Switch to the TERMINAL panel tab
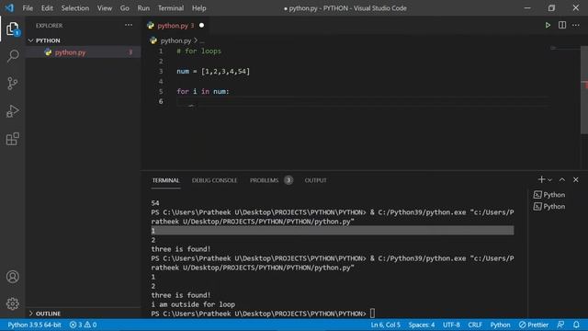 [165, 180]
